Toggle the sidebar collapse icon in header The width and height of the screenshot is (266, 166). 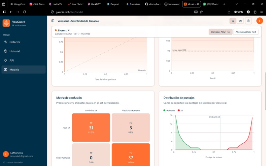tap(53, 21)
